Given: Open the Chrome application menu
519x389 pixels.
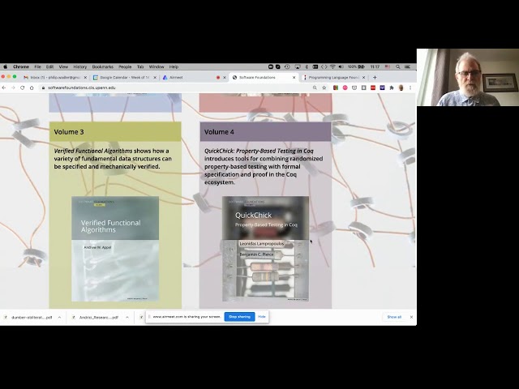Looking at the screenshot, I should (x=21, y=66).
